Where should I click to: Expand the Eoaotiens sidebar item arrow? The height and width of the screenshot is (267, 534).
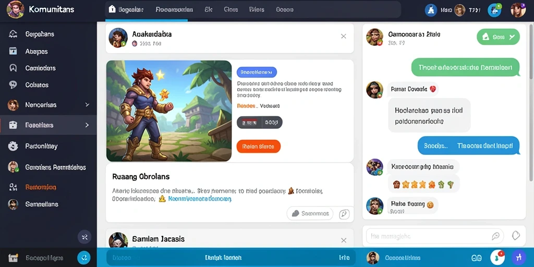coord(87,125)
